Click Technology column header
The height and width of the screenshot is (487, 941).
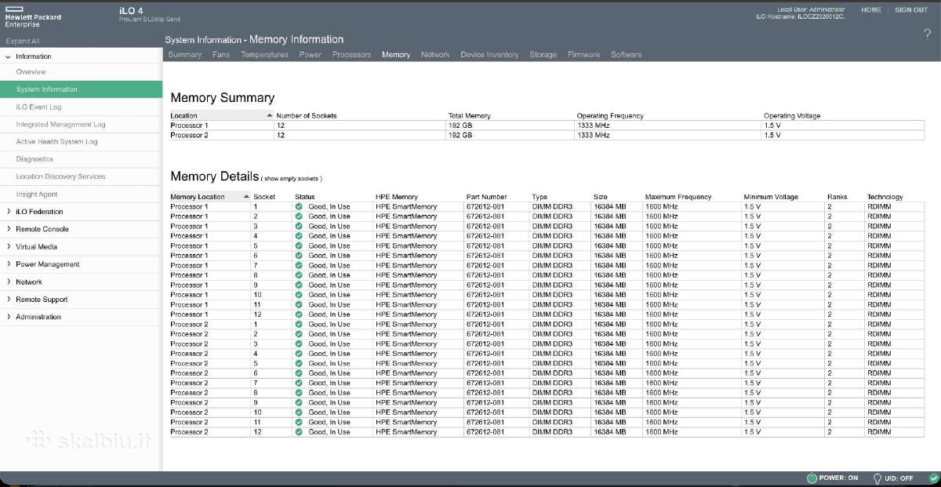click(x=885, y=197)
